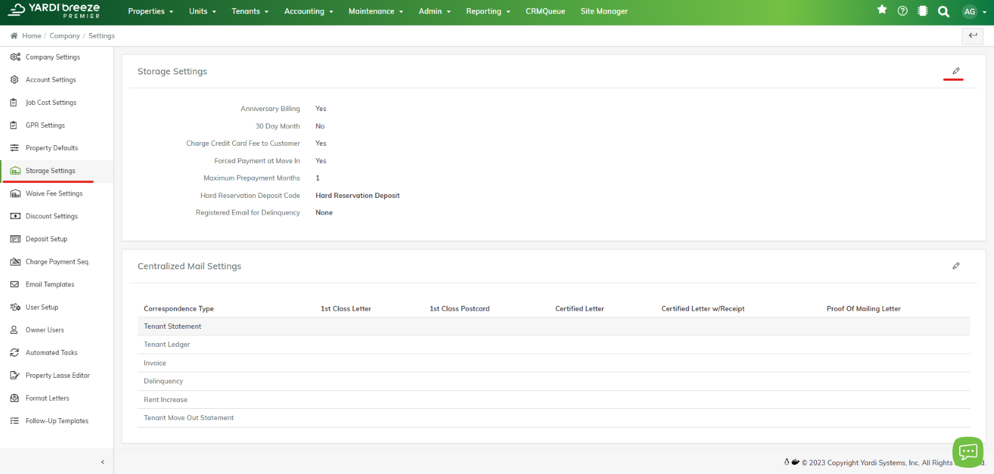Expand the Properties dropdown menu
994x474 pixels.
pos(150,11)
